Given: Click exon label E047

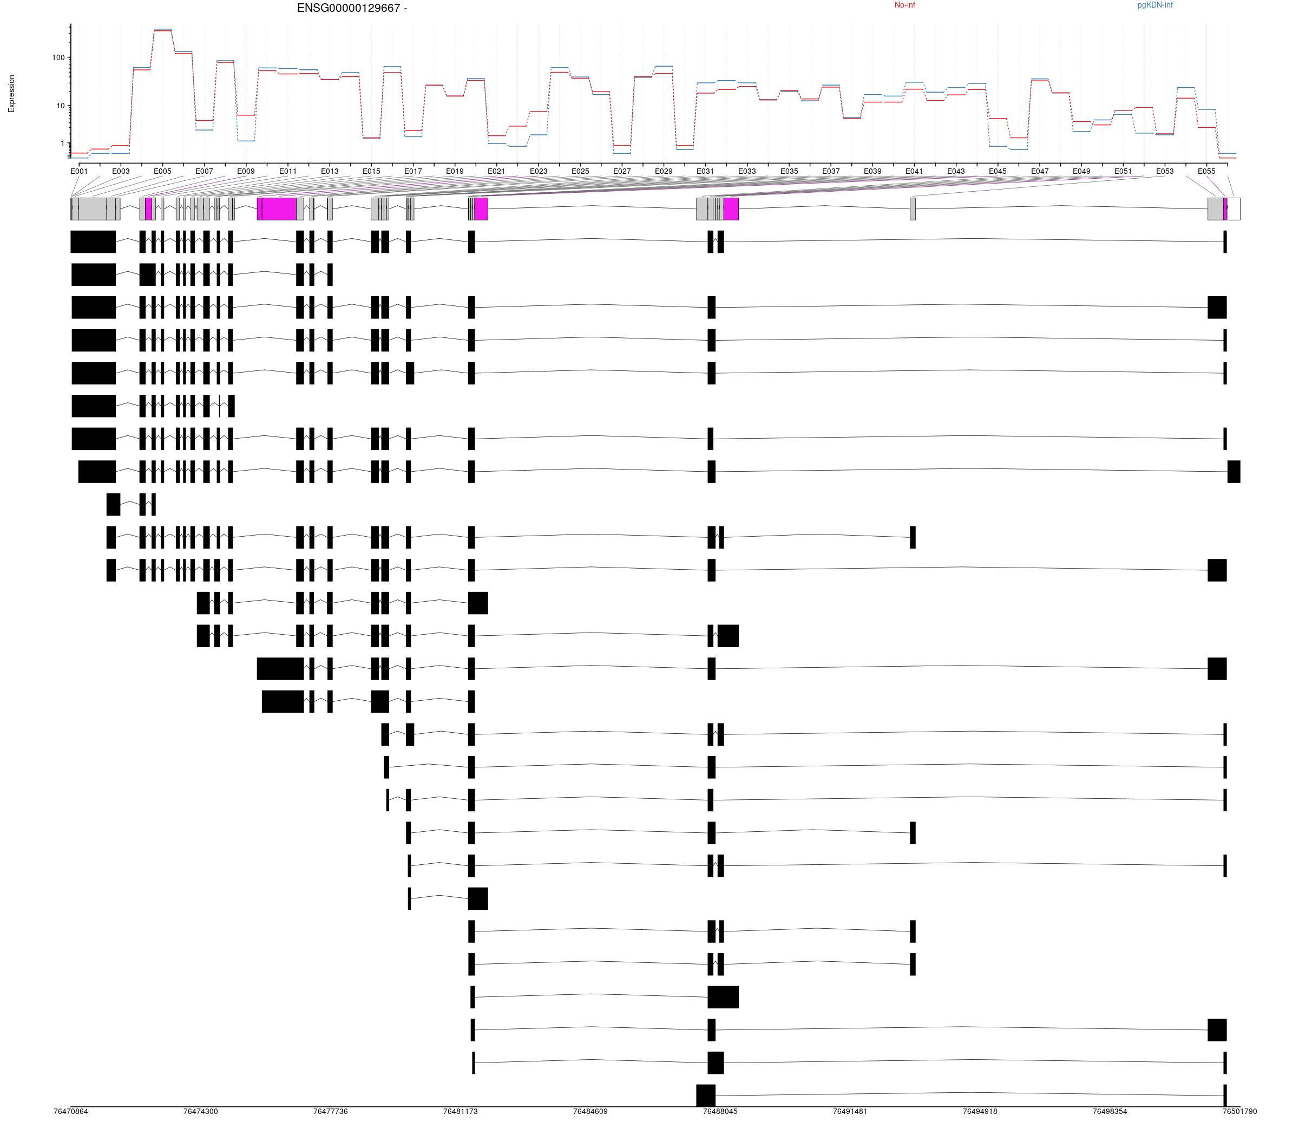Looking at the screenshot, I should click(x=1039, y=171).
